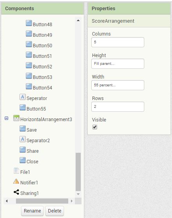The width and height of the screenshot is (172, 218).
Task: Click the Delete button
Action: coord(55,211)
